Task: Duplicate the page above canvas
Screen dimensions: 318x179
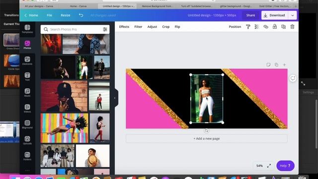Action: (x=276, y=65)
